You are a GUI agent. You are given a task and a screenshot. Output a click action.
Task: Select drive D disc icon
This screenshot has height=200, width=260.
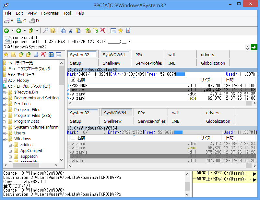32,21
